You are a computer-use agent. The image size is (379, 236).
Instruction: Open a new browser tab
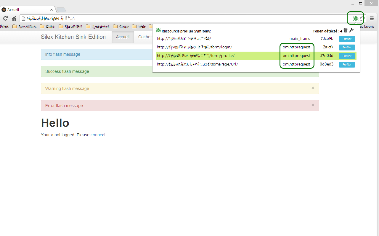pos(61,9)
